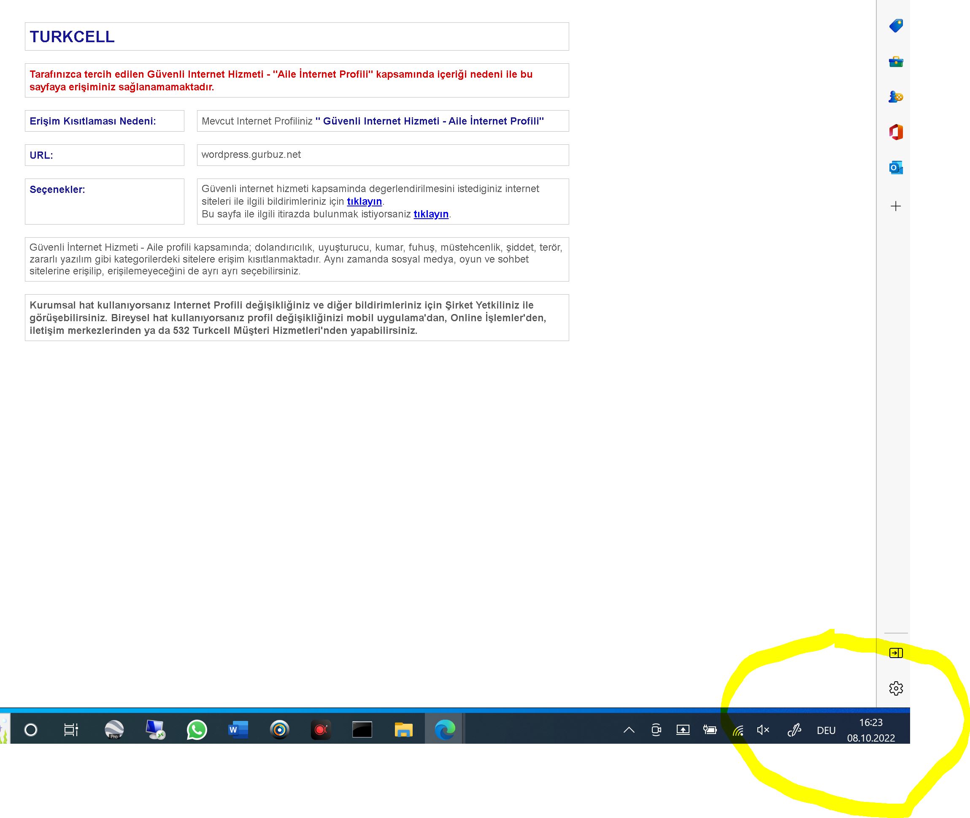Click the Güvenli İnternet Hizmeti - Aile profili paragraph
The height and width of the screenshot is (818, 970).
pyautogui.click(x=296, y=259)
